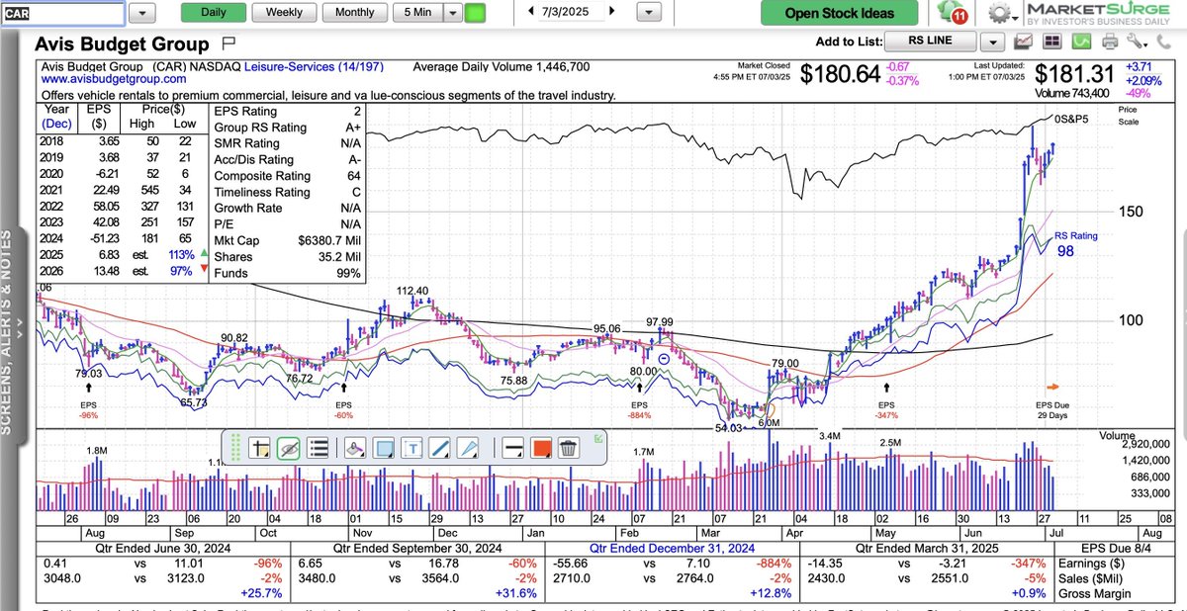Click the RS LINE list button
The image size is (1187, 611).
tap(929, 42)
